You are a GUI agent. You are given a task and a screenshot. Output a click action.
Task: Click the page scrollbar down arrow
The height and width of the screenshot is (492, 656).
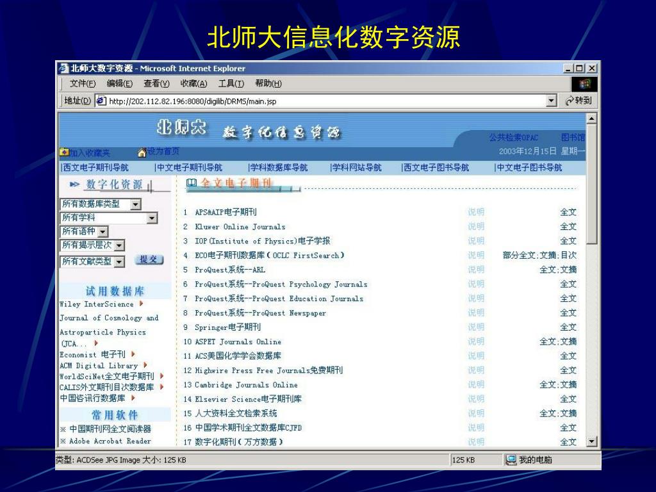[x=591, y=441]
